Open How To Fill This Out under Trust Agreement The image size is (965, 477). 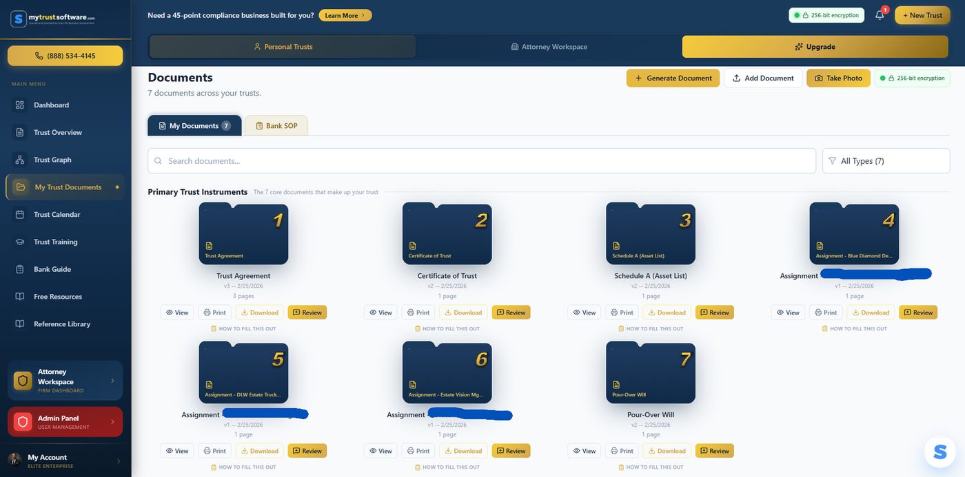243,329
